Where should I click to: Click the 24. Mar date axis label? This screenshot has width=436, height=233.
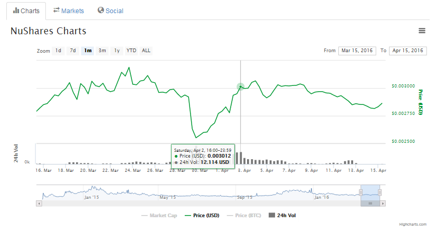tap(132, 170)
